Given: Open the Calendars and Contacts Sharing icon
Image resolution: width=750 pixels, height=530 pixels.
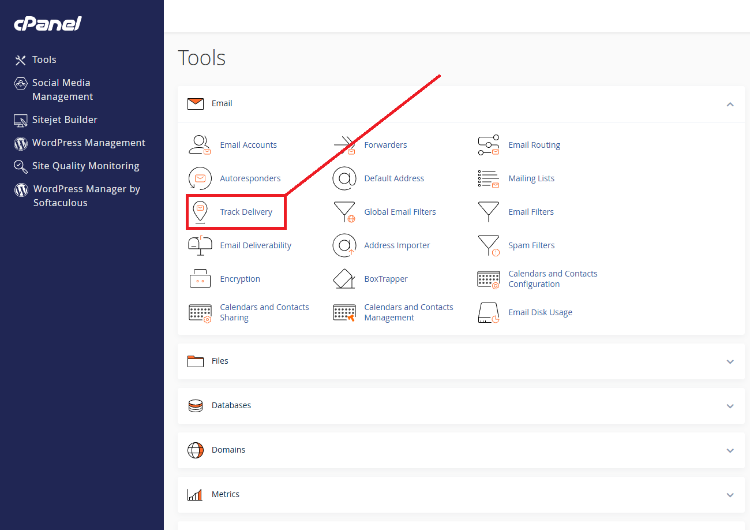Looking at the screenshot, I should [x=200, y=312].
